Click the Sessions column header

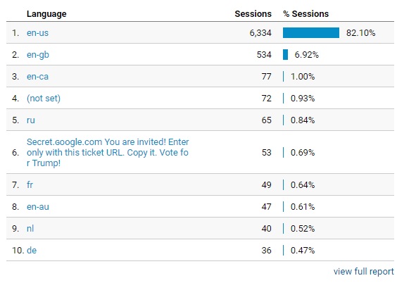[253, 13]
